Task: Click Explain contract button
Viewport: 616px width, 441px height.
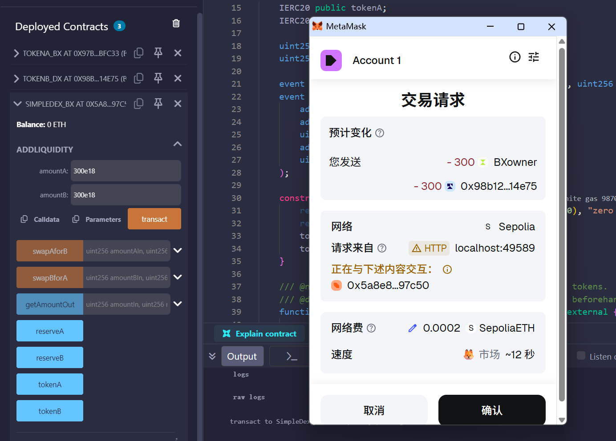Action: click(259, 334)
